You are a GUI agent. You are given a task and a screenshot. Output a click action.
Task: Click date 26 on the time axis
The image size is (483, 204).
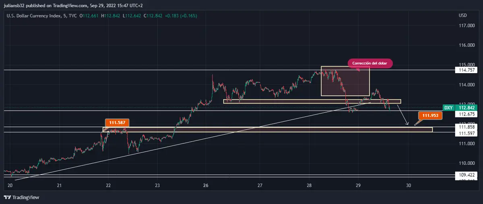click(206, 185)
